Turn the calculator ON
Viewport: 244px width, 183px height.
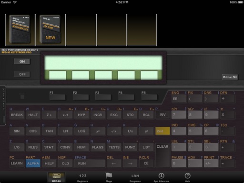[22, 61]
